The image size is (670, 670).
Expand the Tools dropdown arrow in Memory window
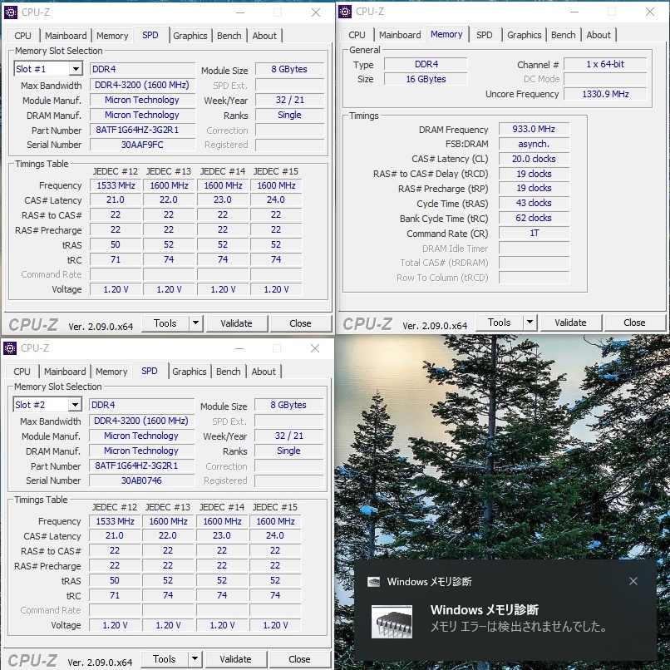point(530,323)
